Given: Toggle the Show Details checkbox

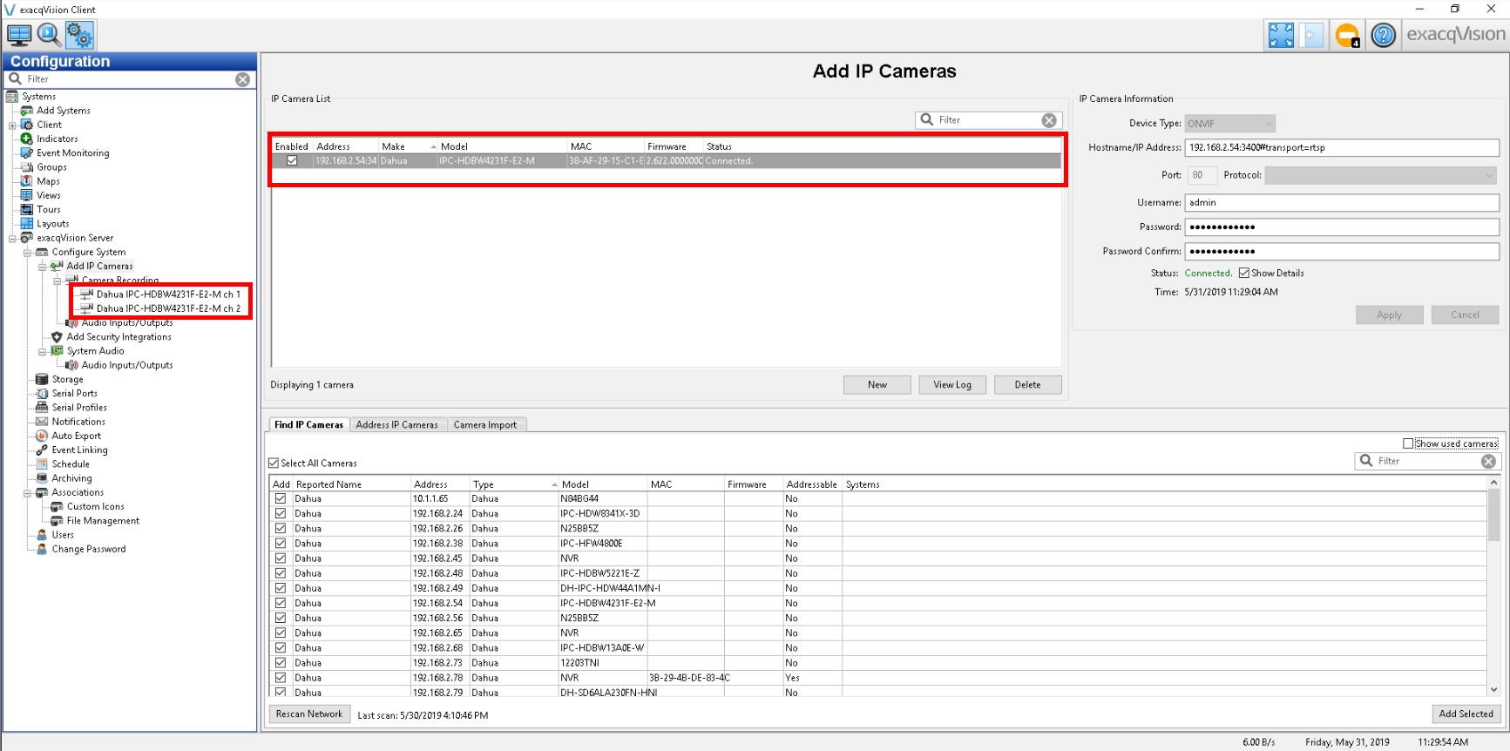Looking at the screenshot, I should (1244, 273).
